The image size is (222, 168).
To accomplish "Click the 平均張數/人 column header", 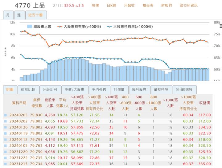I will click(x=62, y=103).
